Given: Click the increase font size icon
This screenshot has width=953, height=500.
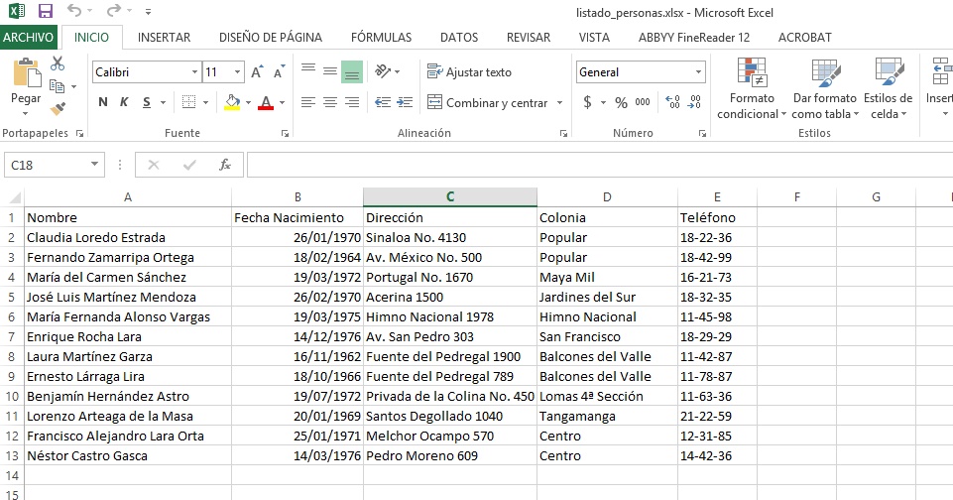Looking at the screenshot, I should click(x=257, y=72).
